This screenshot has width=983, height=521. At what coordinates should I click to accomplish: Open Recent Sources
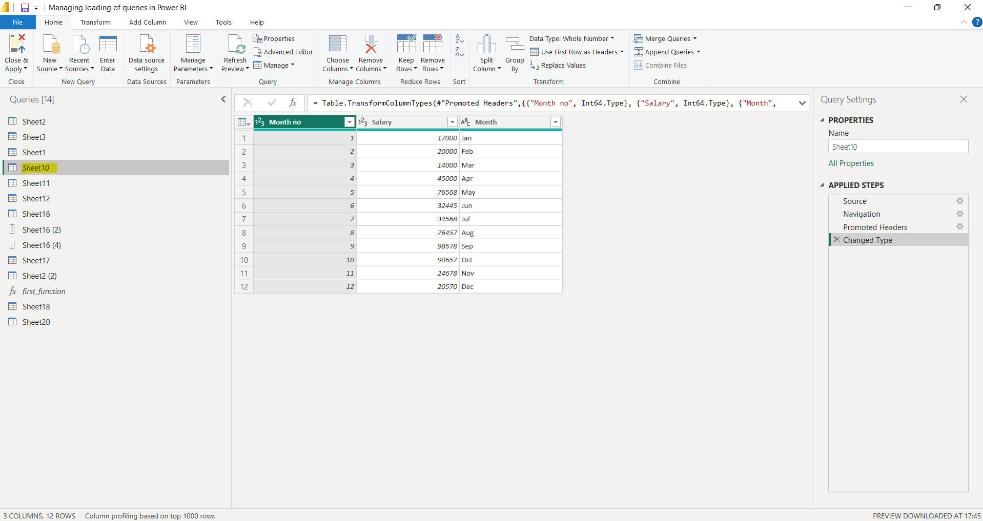point(79,52)
